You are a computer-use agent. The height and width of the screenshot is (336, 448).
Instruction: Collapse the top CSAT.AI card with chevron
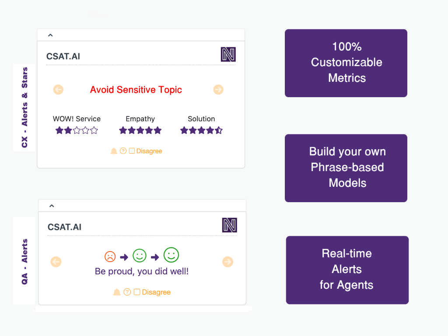(x=50, y=35)
